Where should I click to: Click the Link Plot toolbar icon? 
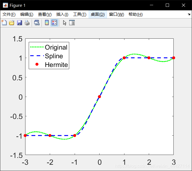[x=37, y=23]
